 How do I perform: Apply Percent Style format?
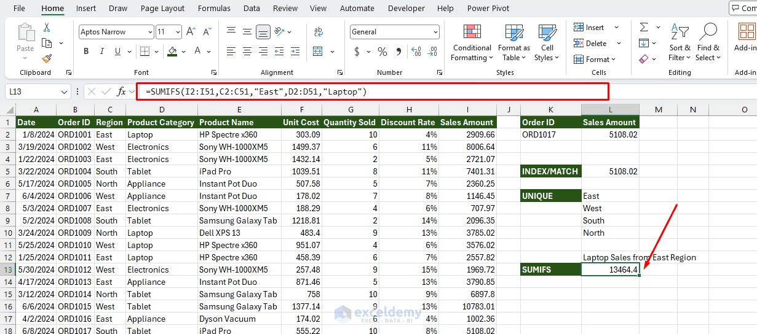point(382,52)
